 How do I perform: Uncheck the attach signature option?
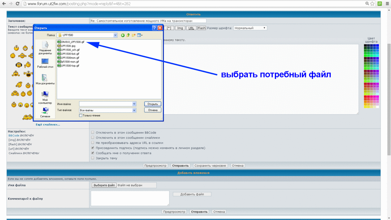click(x=93, y=148)
